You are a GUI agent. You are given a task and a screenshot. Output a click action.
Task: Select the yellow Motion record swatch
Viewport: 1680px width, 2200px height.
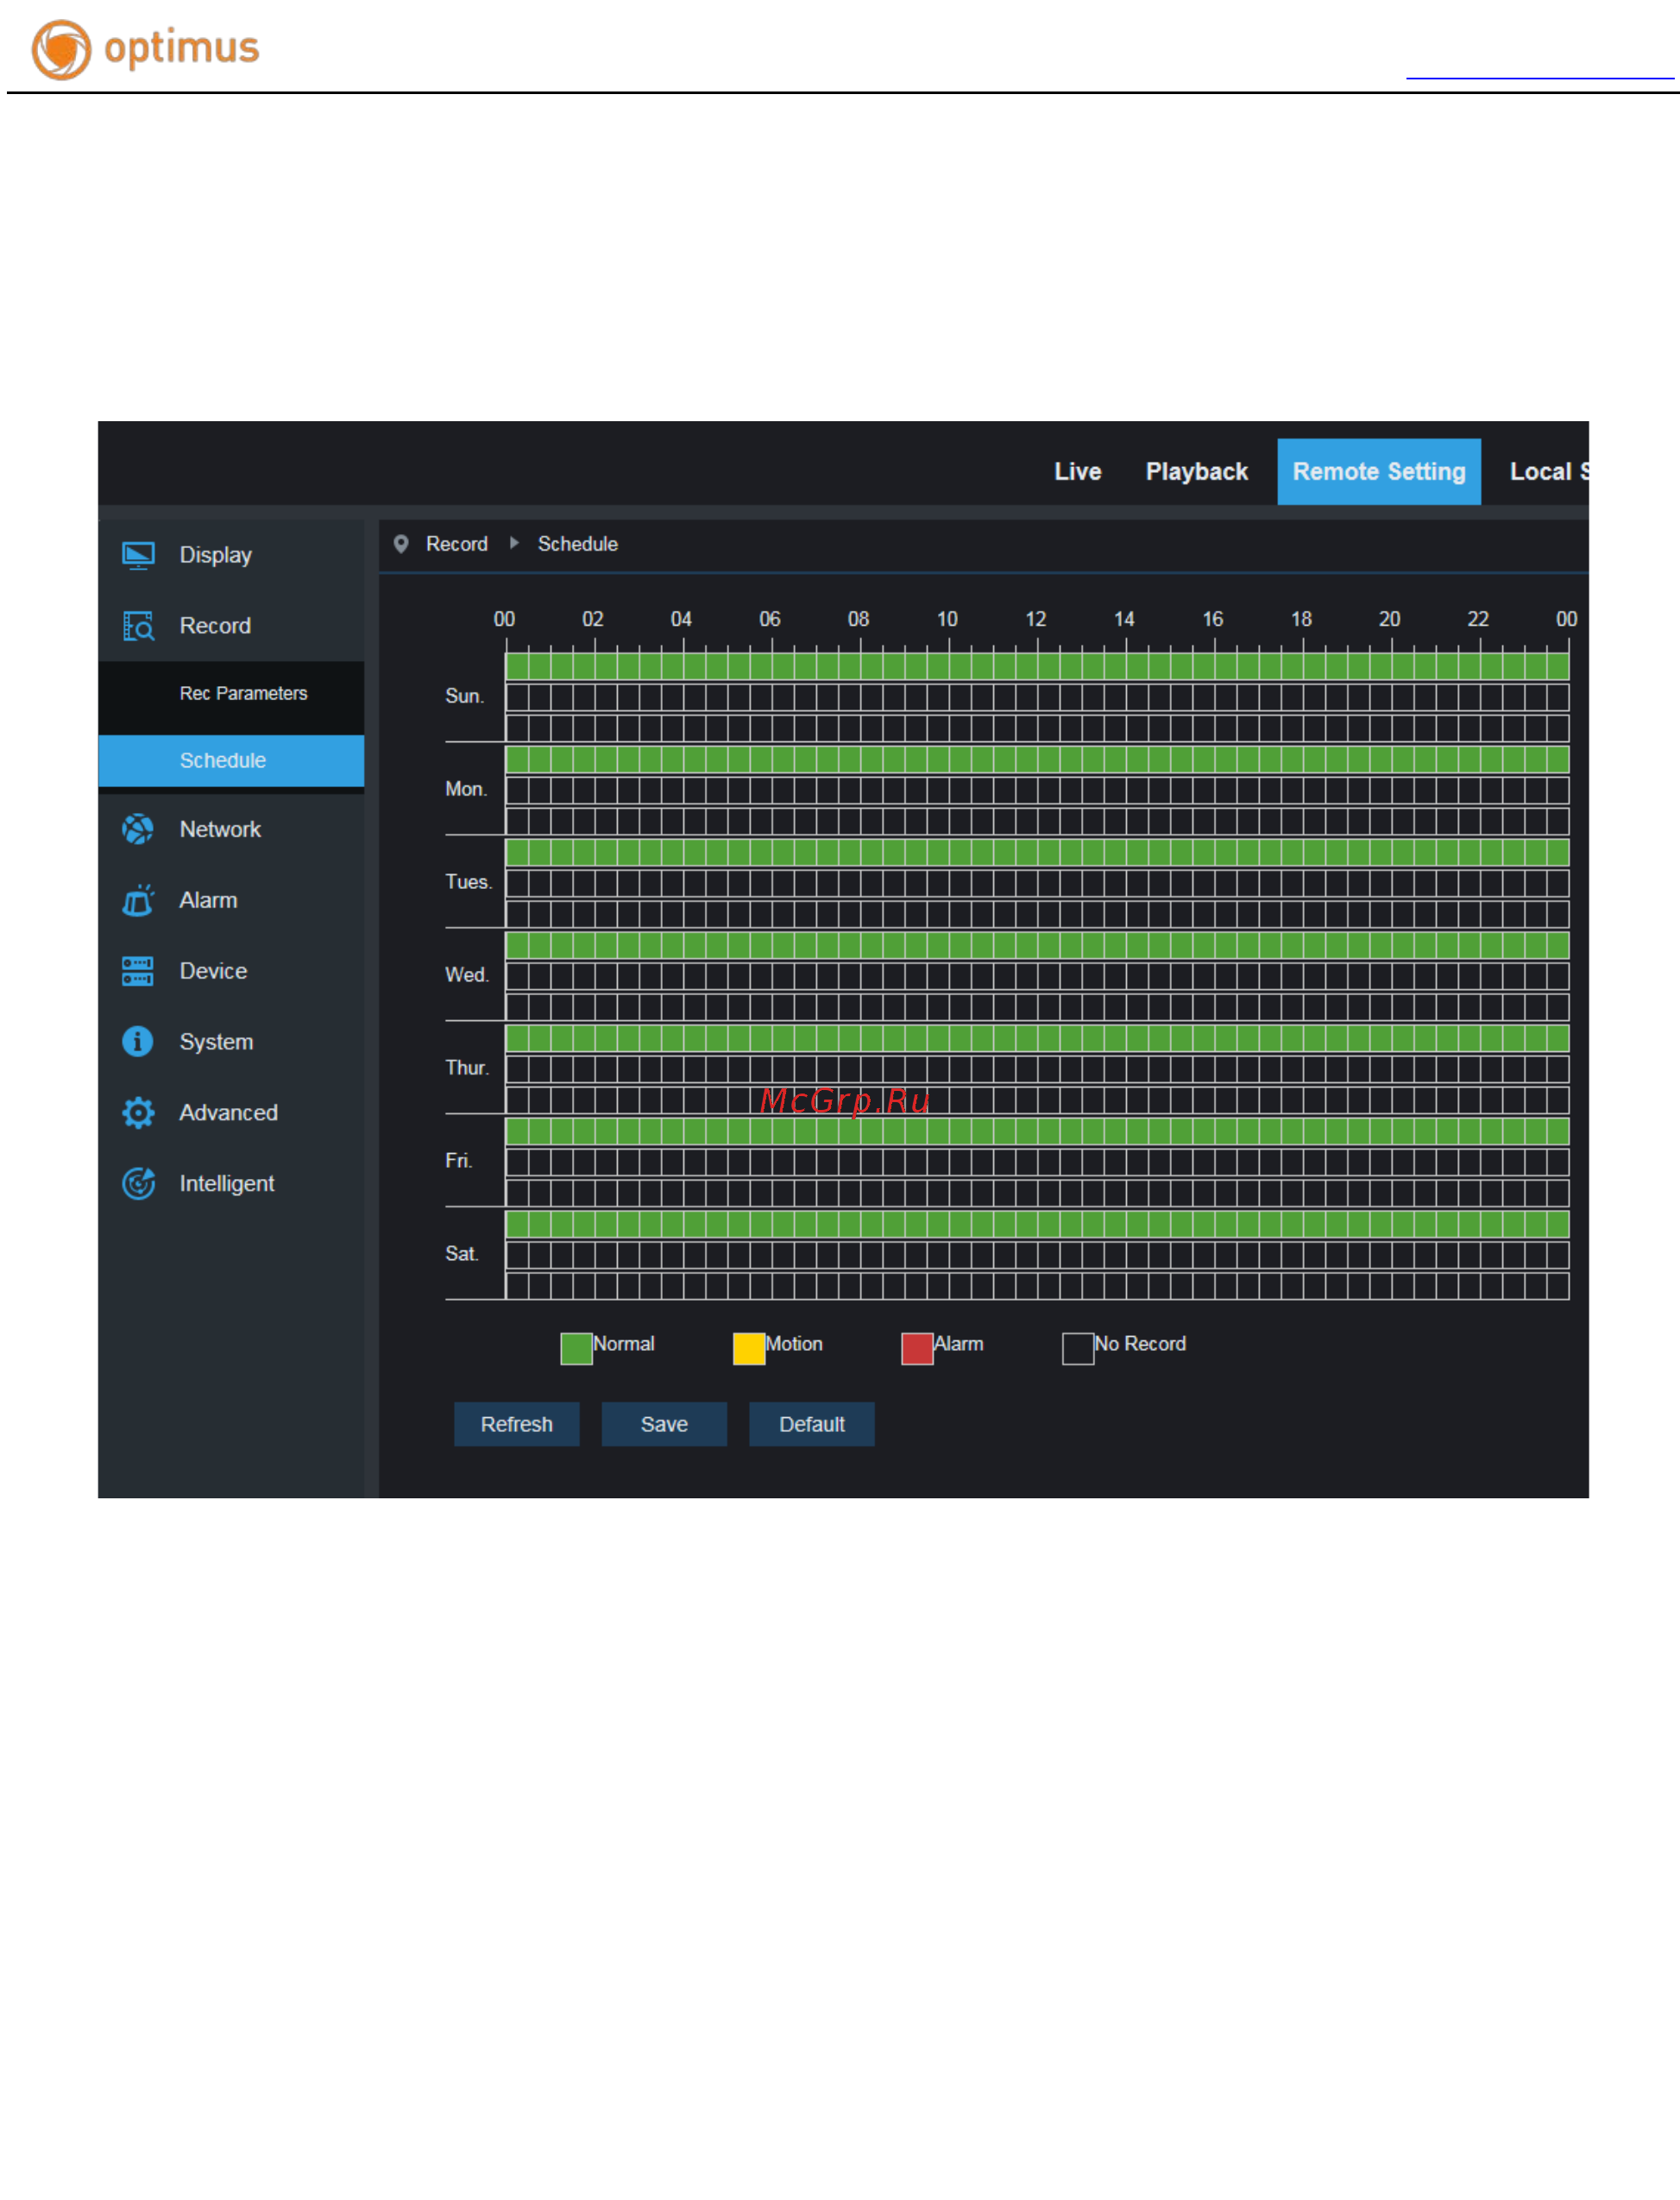[749, 1348]
